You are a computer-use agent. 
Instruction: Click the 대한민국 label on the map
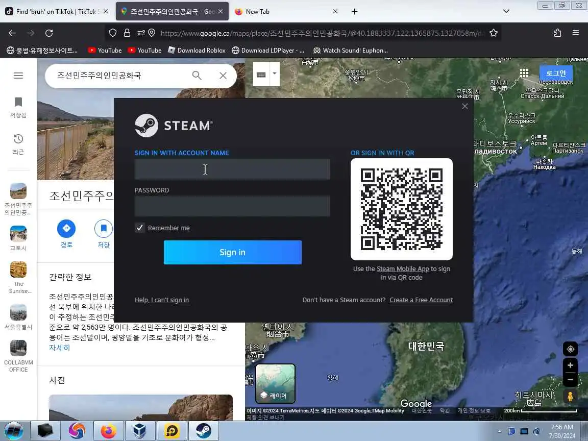[x=426, y=346]
